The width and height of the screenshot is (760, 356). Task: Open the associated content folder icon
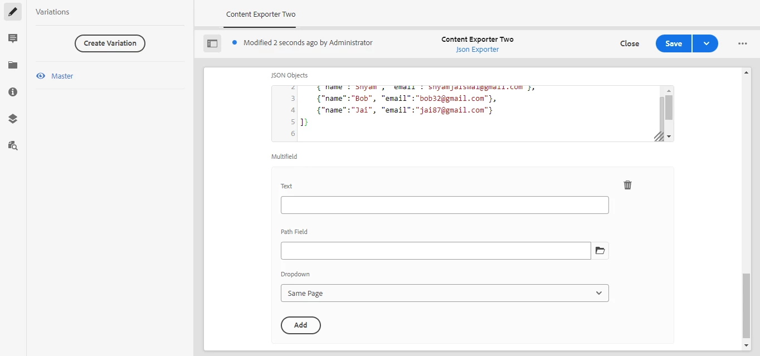click(x=13, y=65)
